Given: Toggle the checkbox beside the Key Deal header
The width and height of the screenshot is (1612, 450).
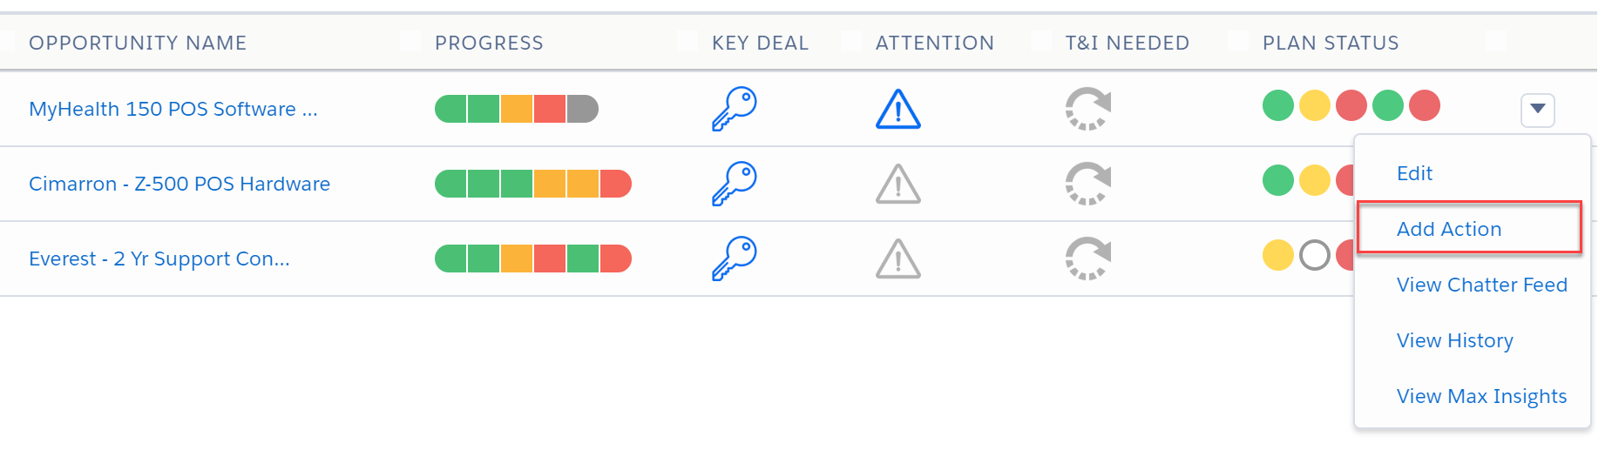Looking at the screenshot, I should coord(687,41).
